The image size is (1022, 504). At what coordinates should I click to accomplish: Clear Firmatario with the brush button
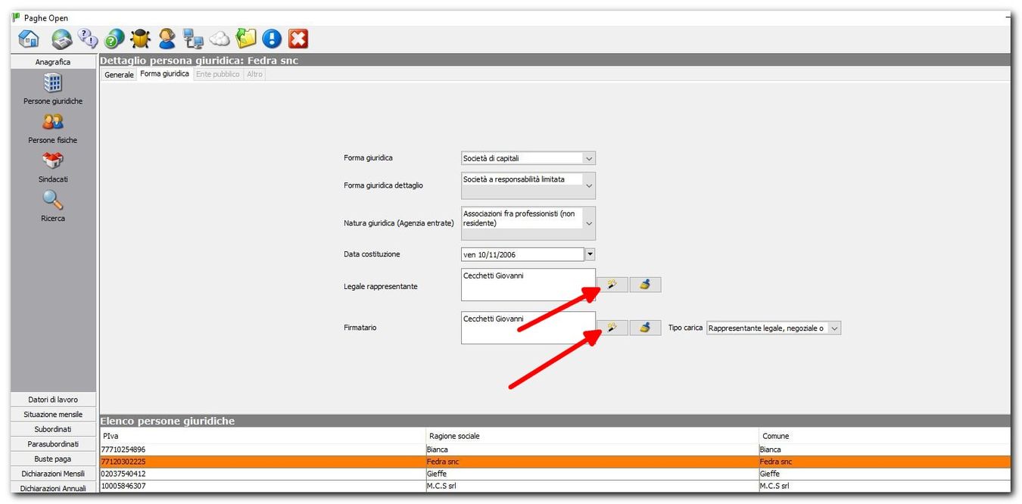645,328
